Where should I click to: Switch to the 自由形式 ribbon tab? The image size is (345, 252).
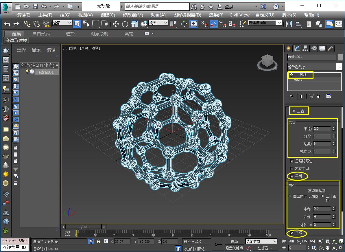tap(41, 34)
